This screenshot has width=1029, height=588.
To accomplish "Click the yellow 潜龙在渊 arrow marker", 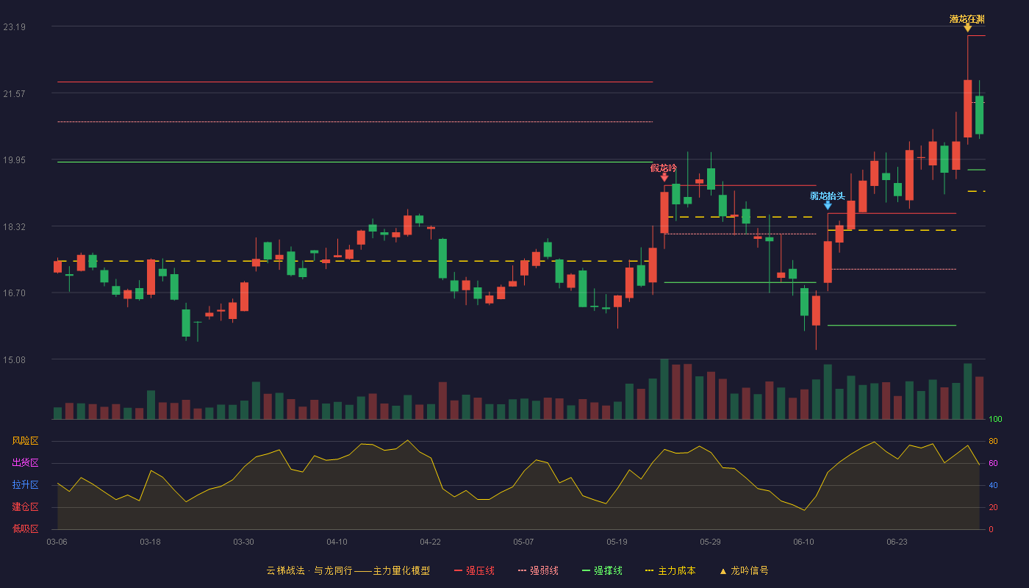I will 967,28.
